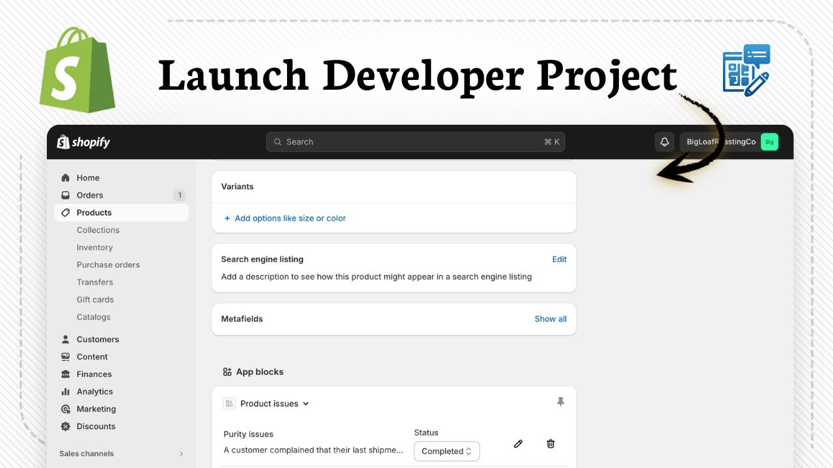Click the App blocks grid icon

tap(227, 372)
